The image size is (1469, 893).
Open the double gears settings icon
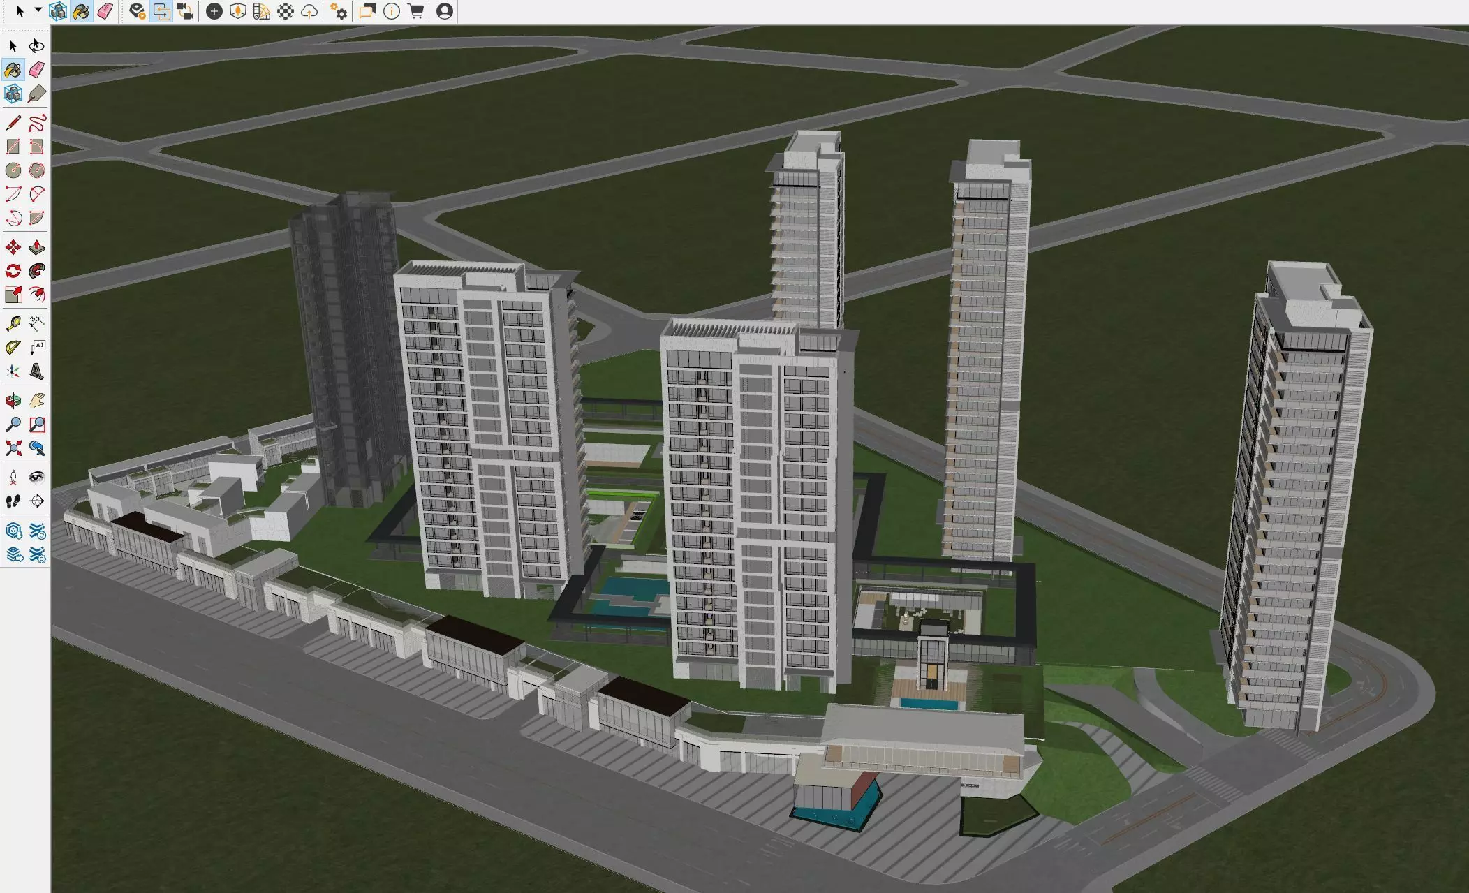point(339,11)
